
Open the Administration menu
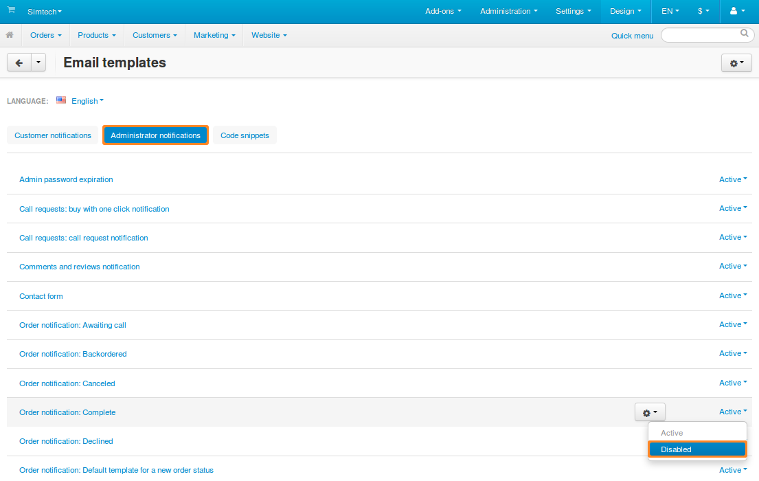[x=509, y=11]
